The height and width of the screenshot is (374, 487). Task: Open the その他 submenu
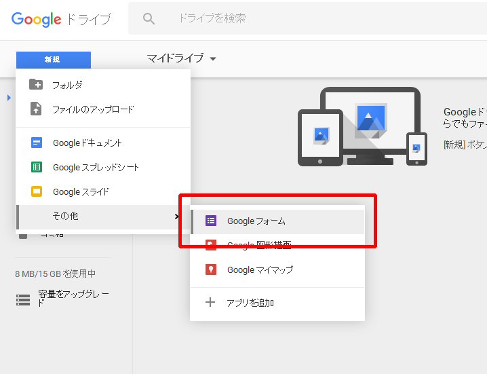click(103, 217)
